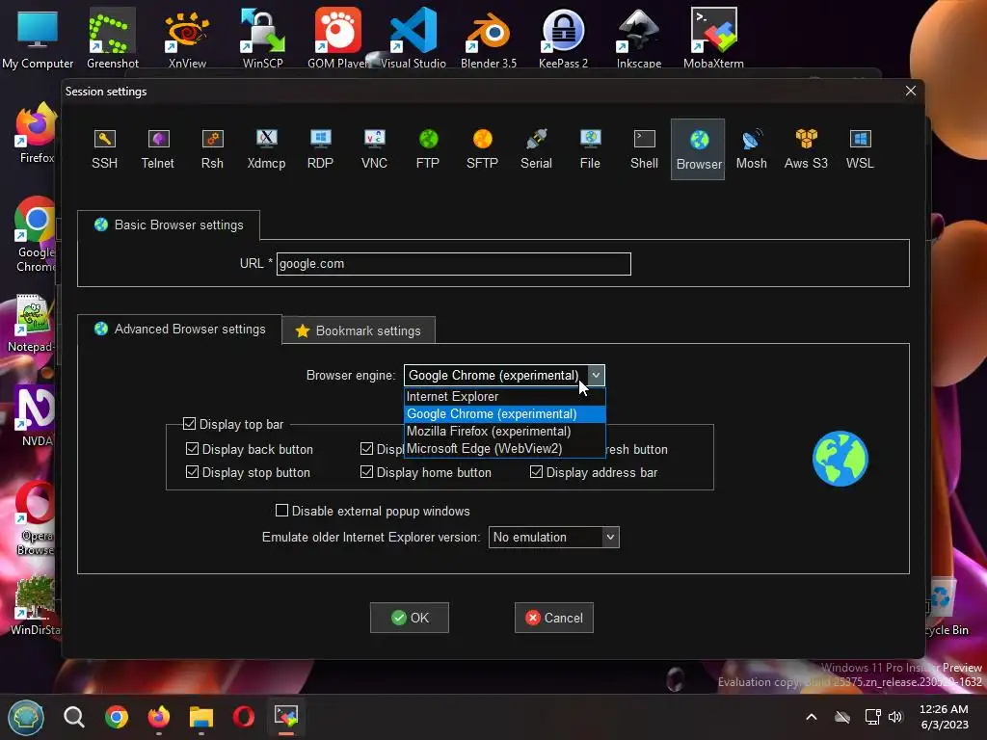Open Chrome from the taskbar
Image resolution: width=987 pixels, height=740 pixels.
(x=117, y=717)
